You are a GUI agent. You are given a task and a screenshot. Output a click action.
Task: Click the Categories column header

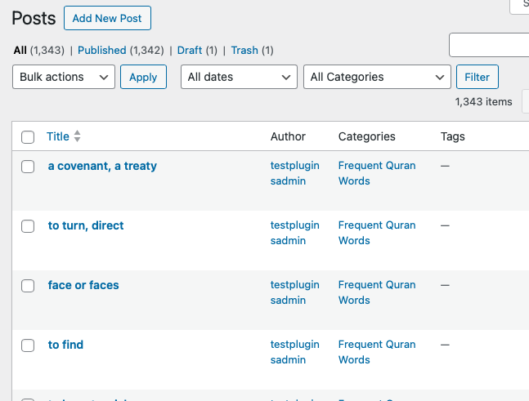(x=367, y=136)
